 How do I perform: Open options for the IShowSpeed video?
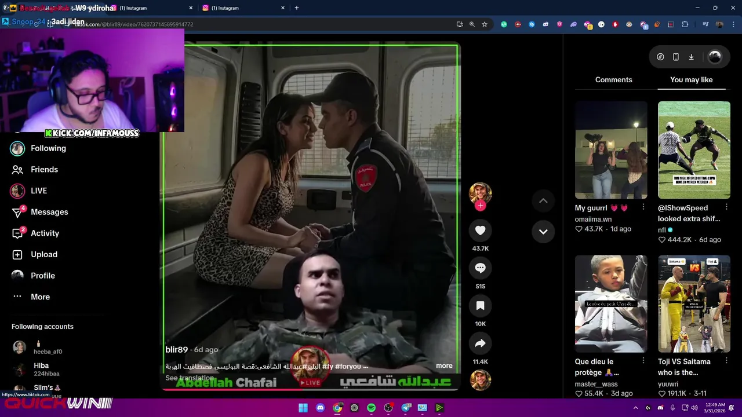click(726, 207)
